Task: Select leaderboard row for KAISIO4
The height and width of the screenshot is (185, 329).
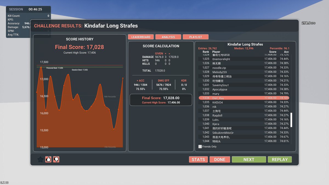Action: click(244, 102)
